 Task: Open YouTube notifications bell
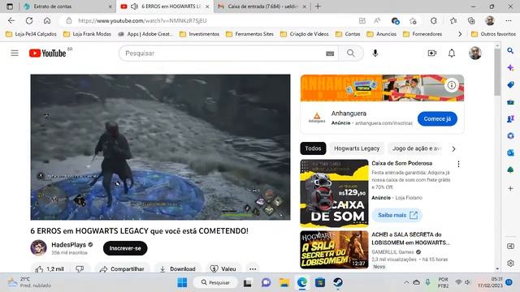452,53
